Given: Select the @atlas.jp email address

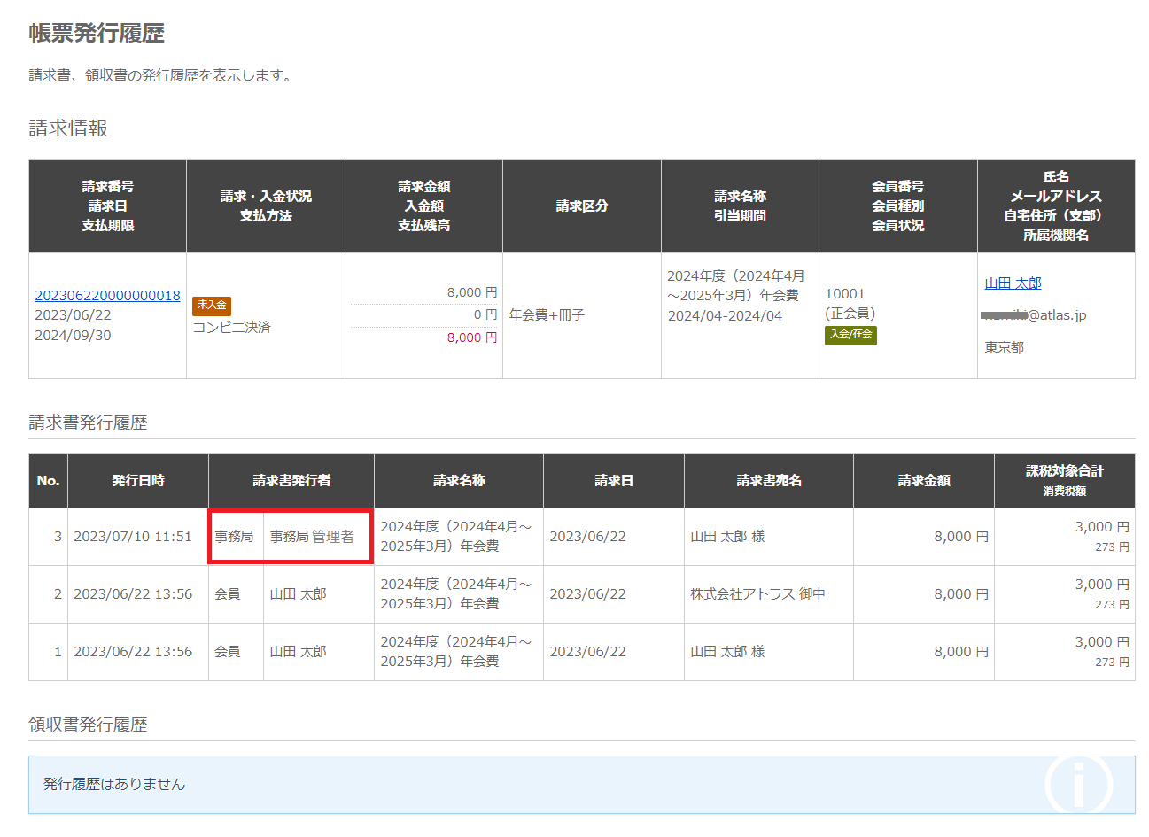Looking at the screenshot, I should [1035, 315].
